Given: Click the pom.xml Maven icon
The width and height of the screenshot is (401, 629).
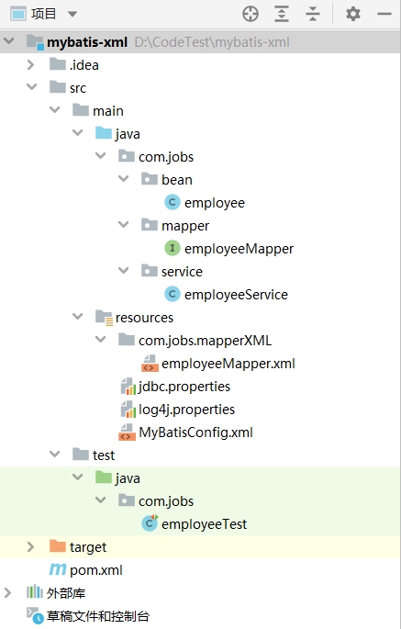Looking at the screenshot, I should pos(58,569).
